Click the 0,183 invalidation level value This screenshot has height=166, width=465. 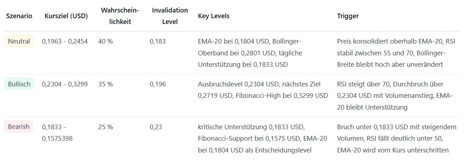tap(158, 41)
